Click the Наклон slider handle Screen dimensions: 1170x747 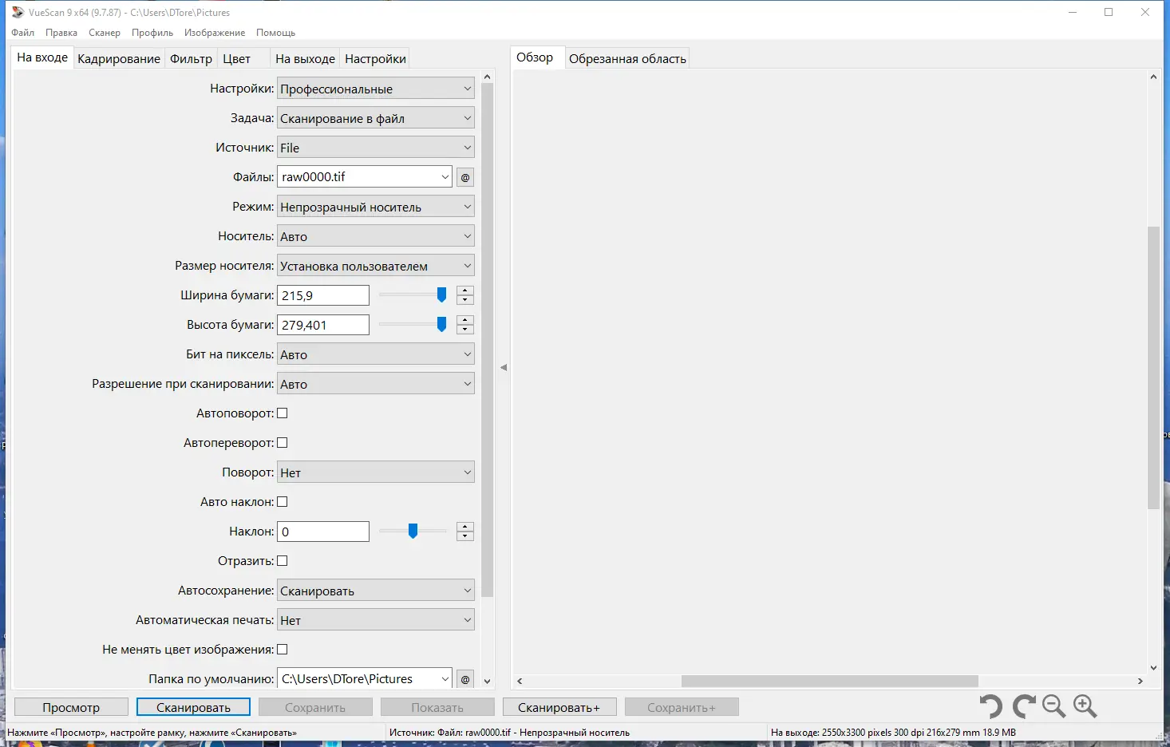413,532
